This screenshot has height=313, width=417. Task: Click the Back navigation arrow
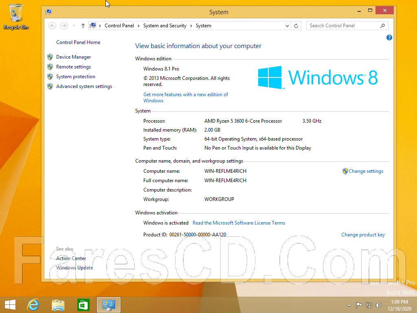point(53,26)
